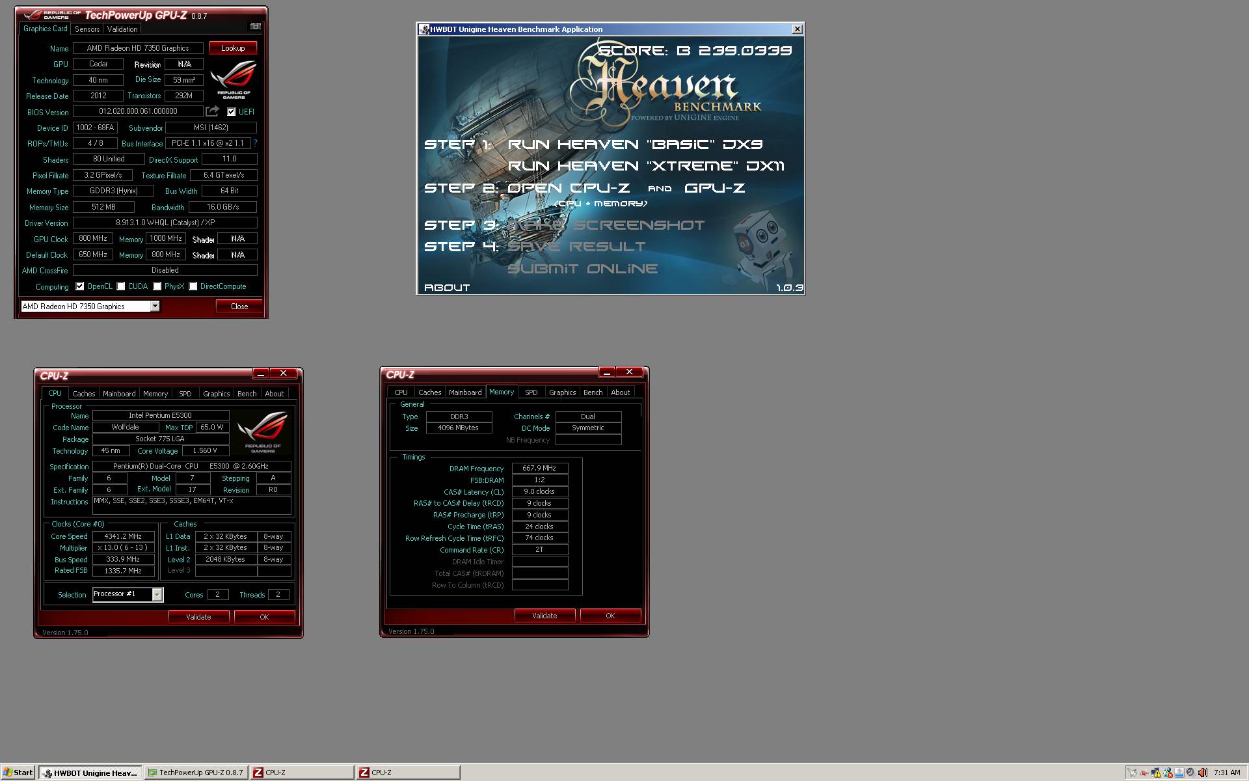Click the taskbar TechPowerUp GPU-Z button
This screenshot has height=781, width=1249.
[196, 773]
